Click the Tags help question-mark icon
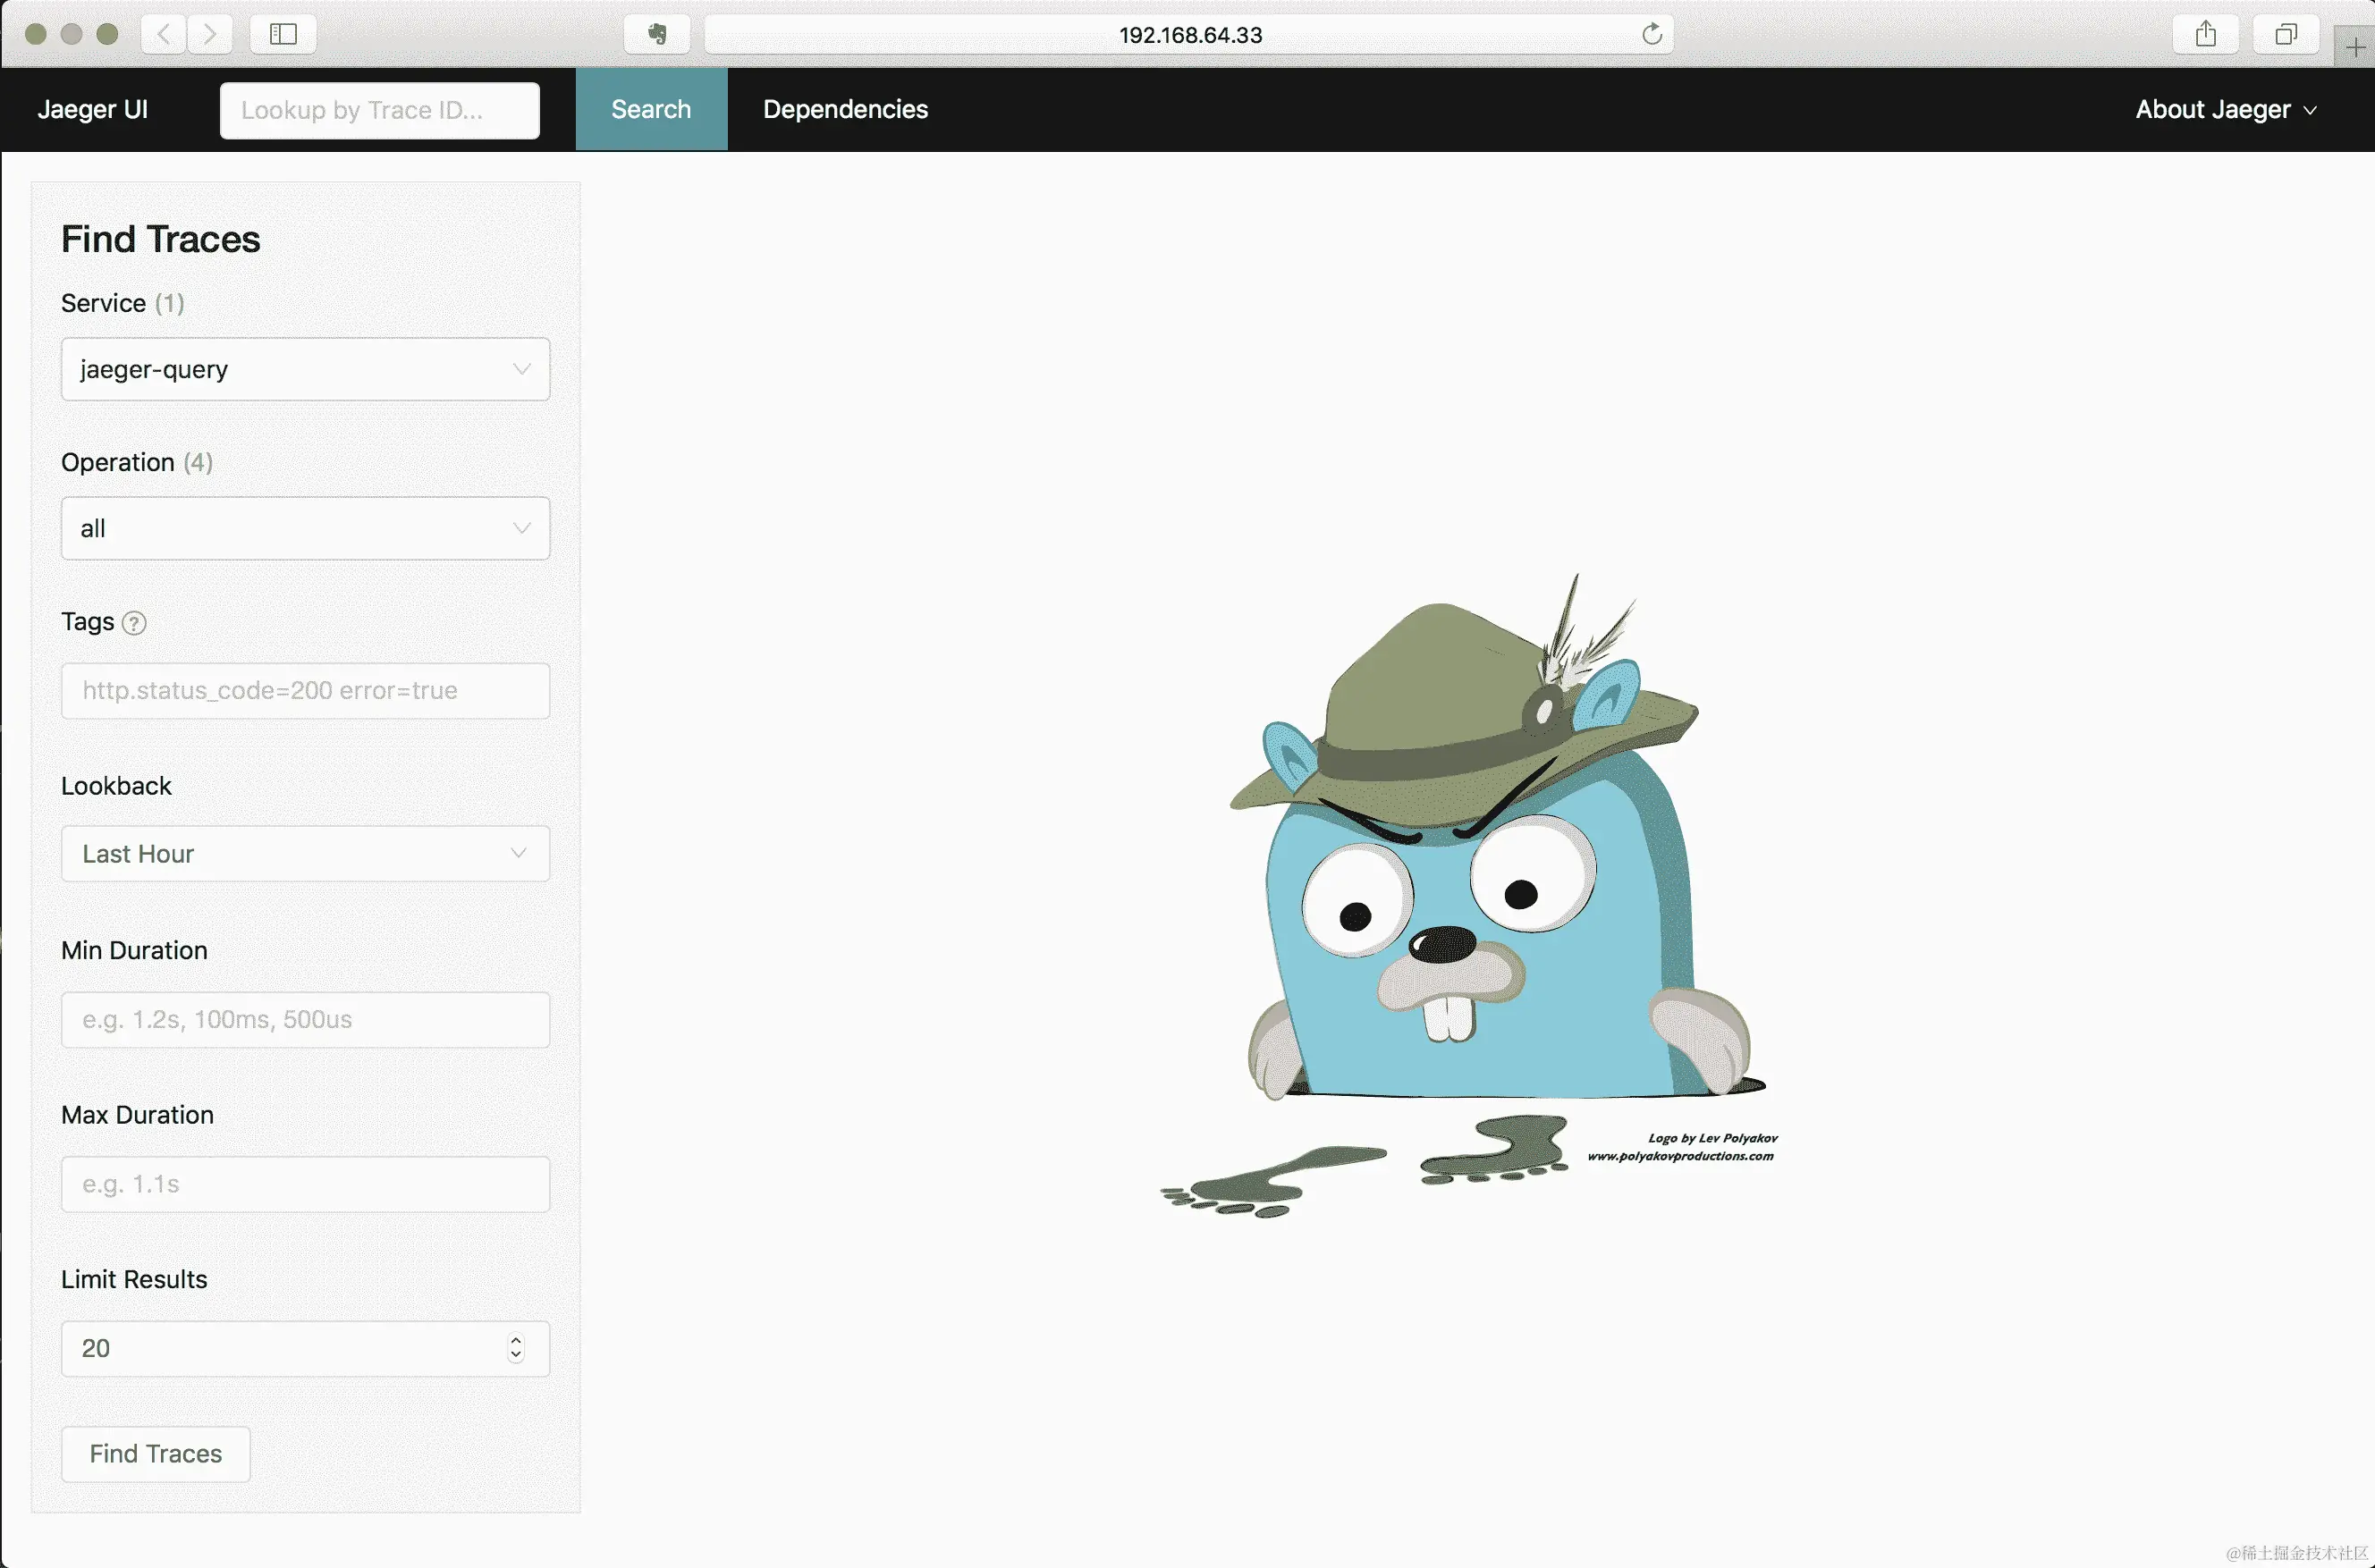Viewport: 2375px width, 1568px height. coord(134,623)
